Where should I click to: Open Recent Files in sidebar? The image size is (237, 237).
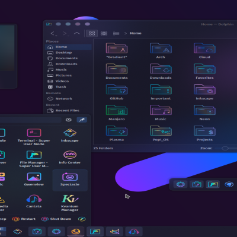[68, 110]
